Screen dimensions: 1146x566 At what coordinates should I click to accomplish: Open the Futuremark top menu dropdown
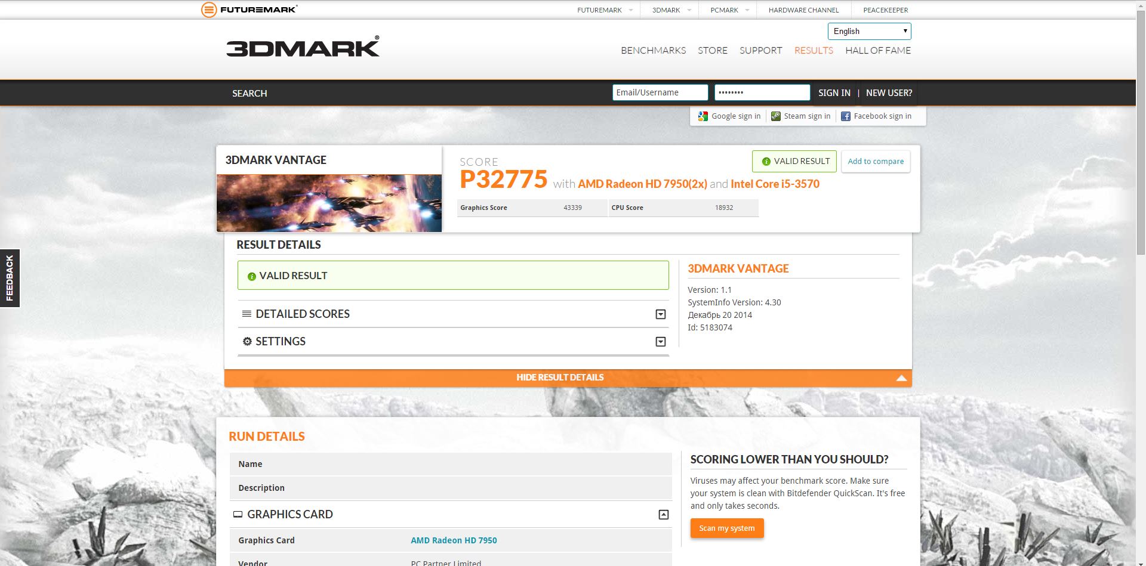click(x=631, y=10)
